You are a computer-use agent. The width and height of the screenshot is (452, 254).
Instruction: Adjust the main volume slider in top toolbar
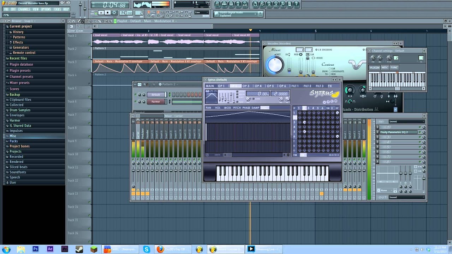81,5
